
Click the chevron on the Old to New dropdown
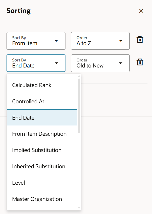click(x=121, y=63)
